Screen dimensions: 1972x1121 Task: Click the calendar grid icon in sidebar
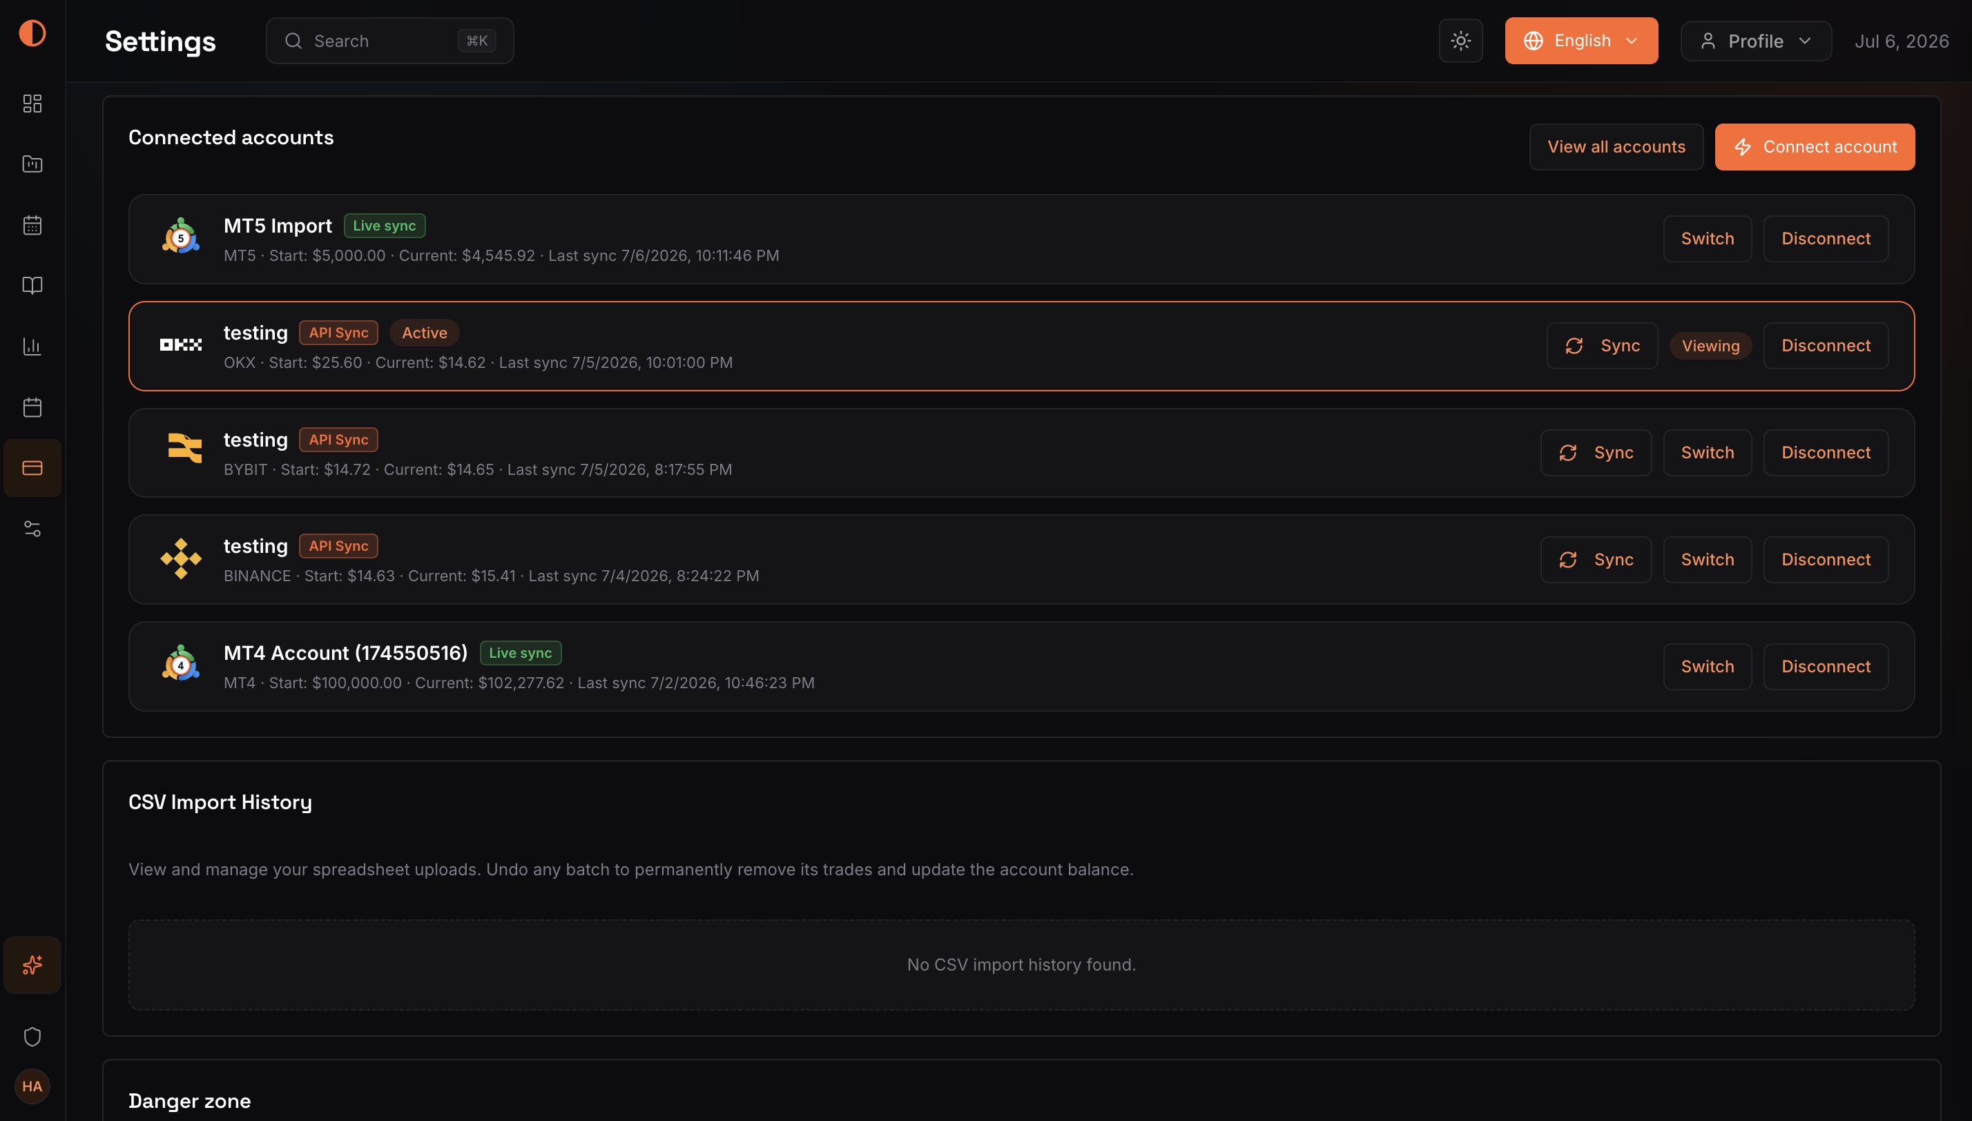32,225
